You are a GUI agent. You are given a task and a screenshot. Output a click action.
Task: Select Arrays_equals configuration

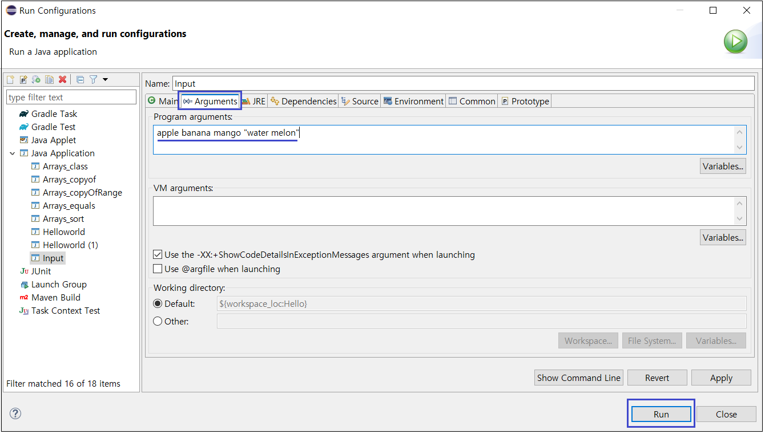click(x=69, y=206)
